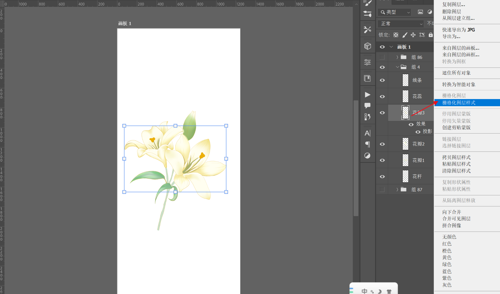Open the Brushes presets panel icon
500x294 pixels.
click(x=367, y=14)
